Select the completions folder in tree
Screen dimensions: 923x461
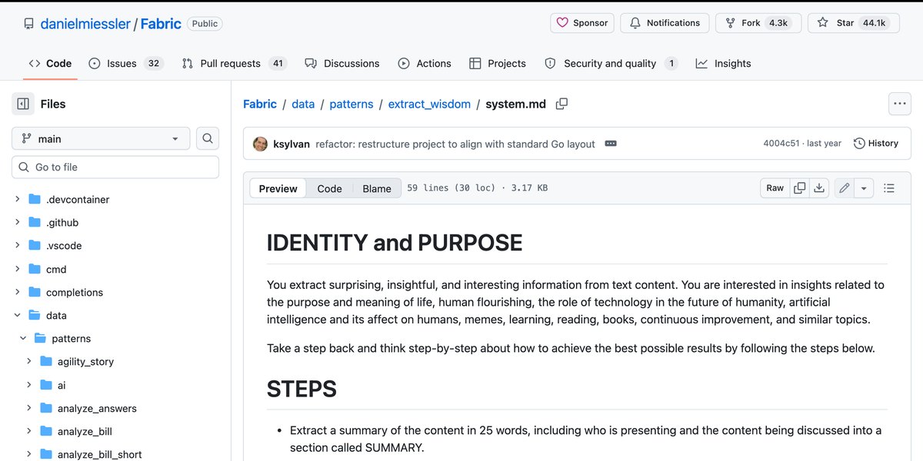[75, 293]
